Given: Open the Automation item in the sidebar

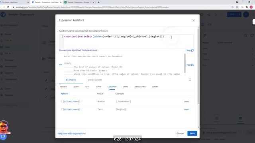Looking at the screenshot, I should coord(11,66).
